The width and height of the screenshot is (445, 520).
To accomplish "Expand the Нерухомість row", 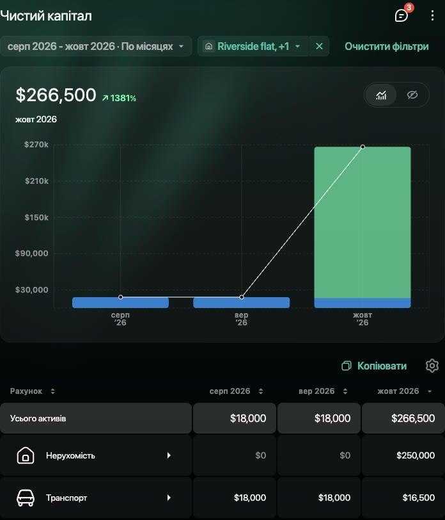I will pyautogui.click(x=169, y=455).
